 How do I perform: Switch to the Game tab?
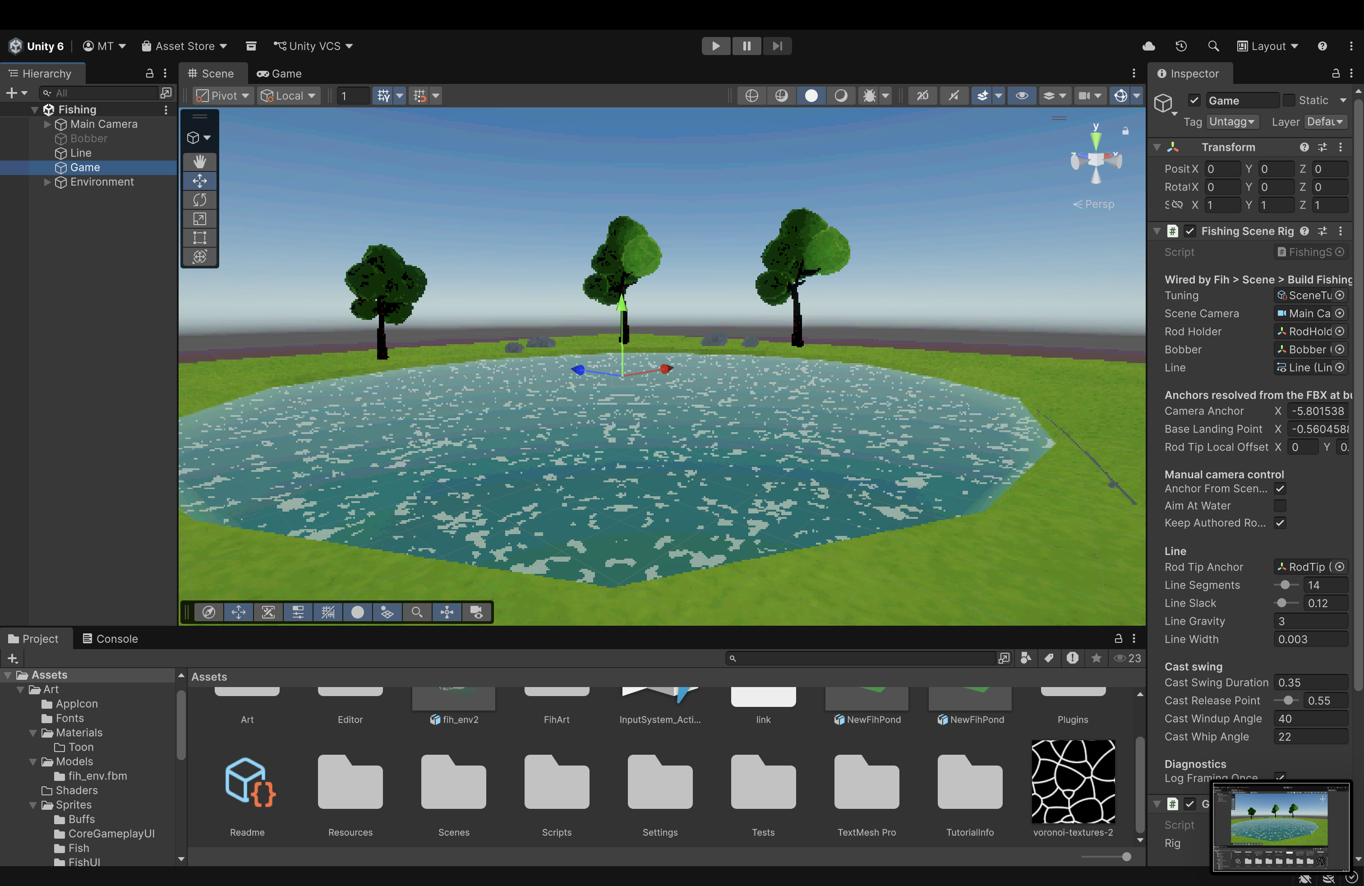click(279, 74)
